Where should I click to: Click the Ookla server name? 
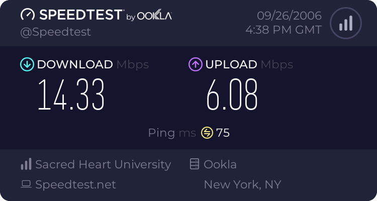(x=220, y=164)
